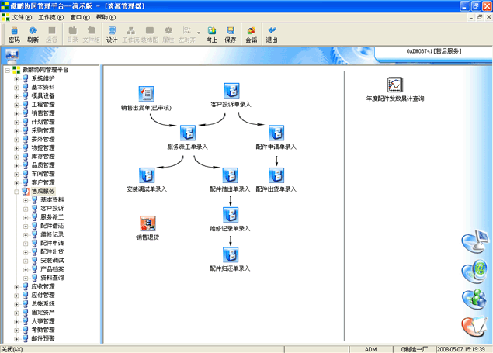The image size is (493, 353).
Task: Open the 工作流 menu
Action: click(x=50, y=17)
